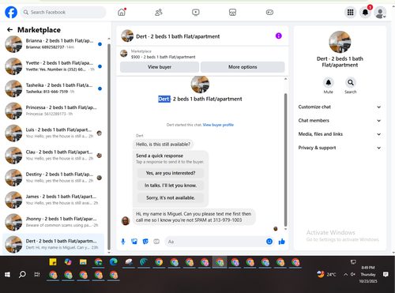Expand Customize chat section

click(x=340, y=107)
